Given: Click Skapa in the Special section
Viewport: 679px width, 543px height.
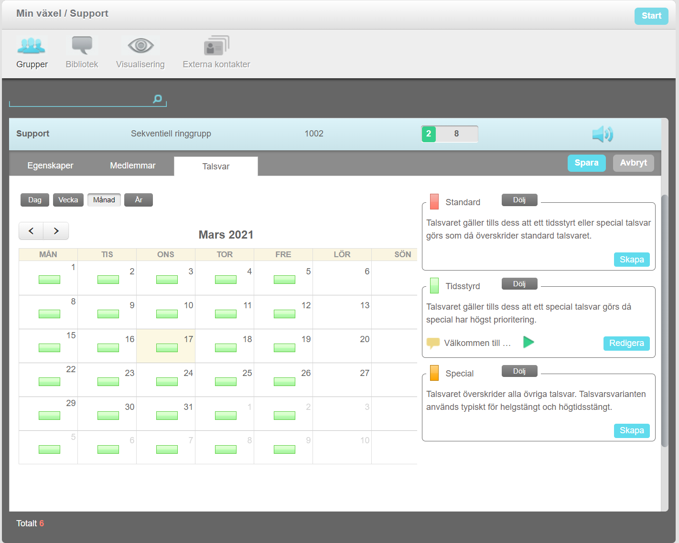Looking at the screenshot, I should 632,430.
